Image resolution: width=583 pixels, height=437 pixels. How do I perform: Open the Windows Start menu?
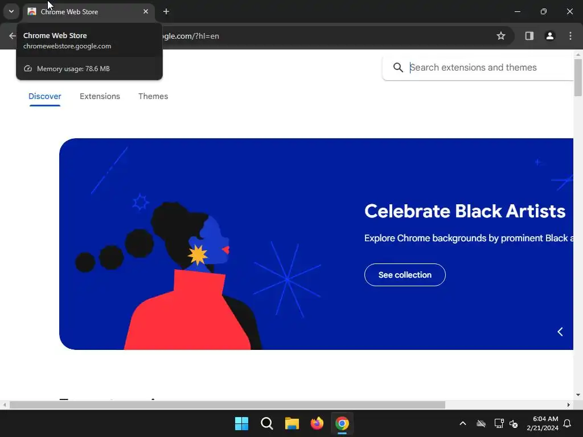tap(241, 423)
